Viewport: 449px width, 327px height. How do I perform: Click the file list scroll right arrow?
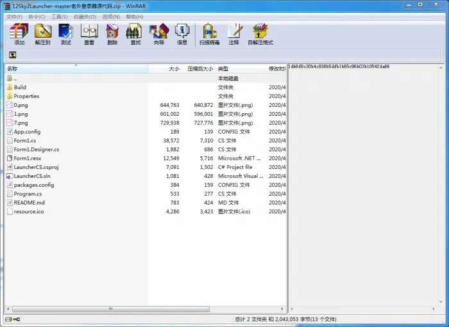coord(282,309)
